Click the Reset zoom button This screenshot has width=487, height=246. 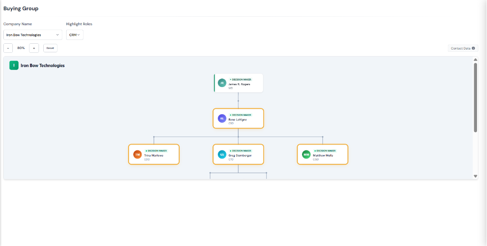point(50,48)
